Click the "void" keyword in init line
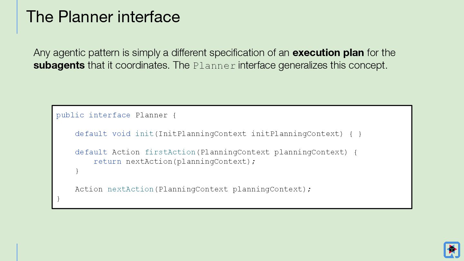 (x=121, y=134)
